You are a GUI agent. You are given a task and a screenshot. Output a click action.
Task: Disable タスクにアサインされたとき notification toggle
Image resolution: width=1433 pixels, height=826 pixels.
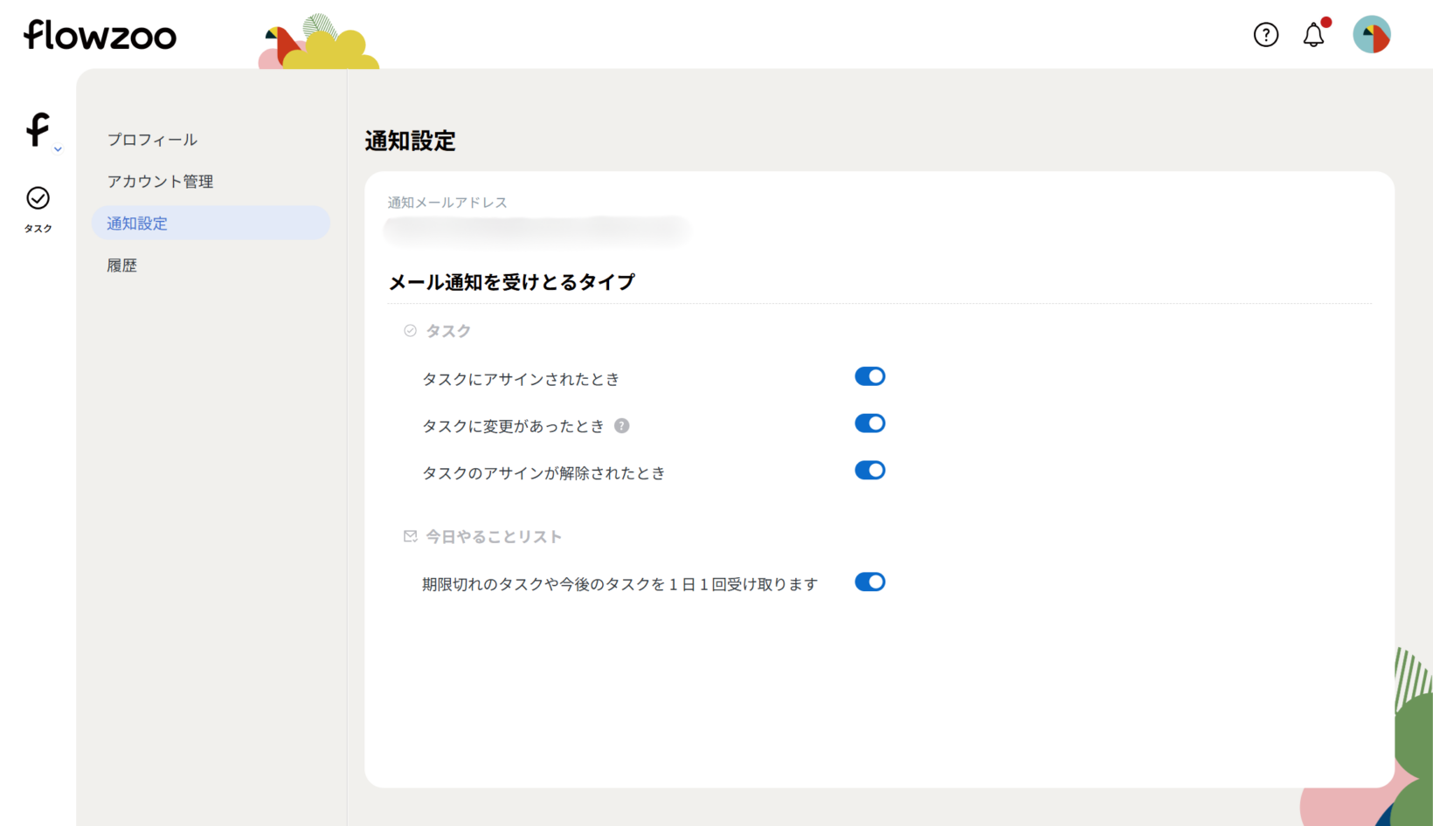[x=869, y=376]
